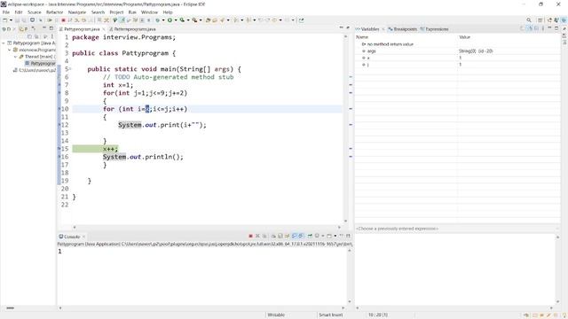Click the Clear Console icon
Image resolution: width=568 pixels, height=319 pixels.
point(273,237)
